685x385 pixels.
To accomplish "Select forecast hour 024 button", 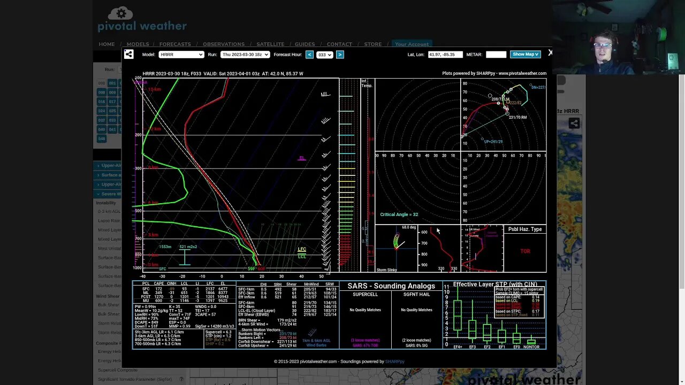I will (x=102, y=111).
